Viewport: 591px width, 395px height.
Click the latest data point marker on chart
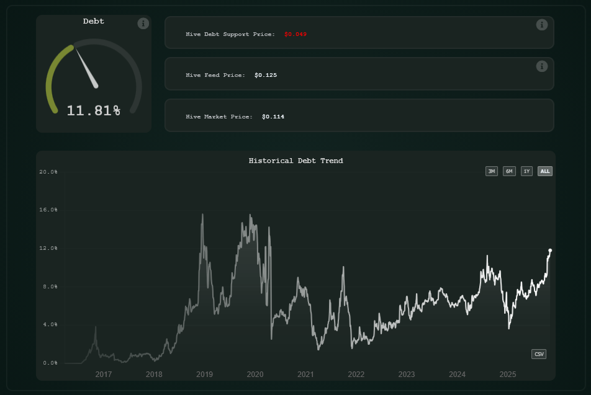pyautogui.click(x=550, y=251)
